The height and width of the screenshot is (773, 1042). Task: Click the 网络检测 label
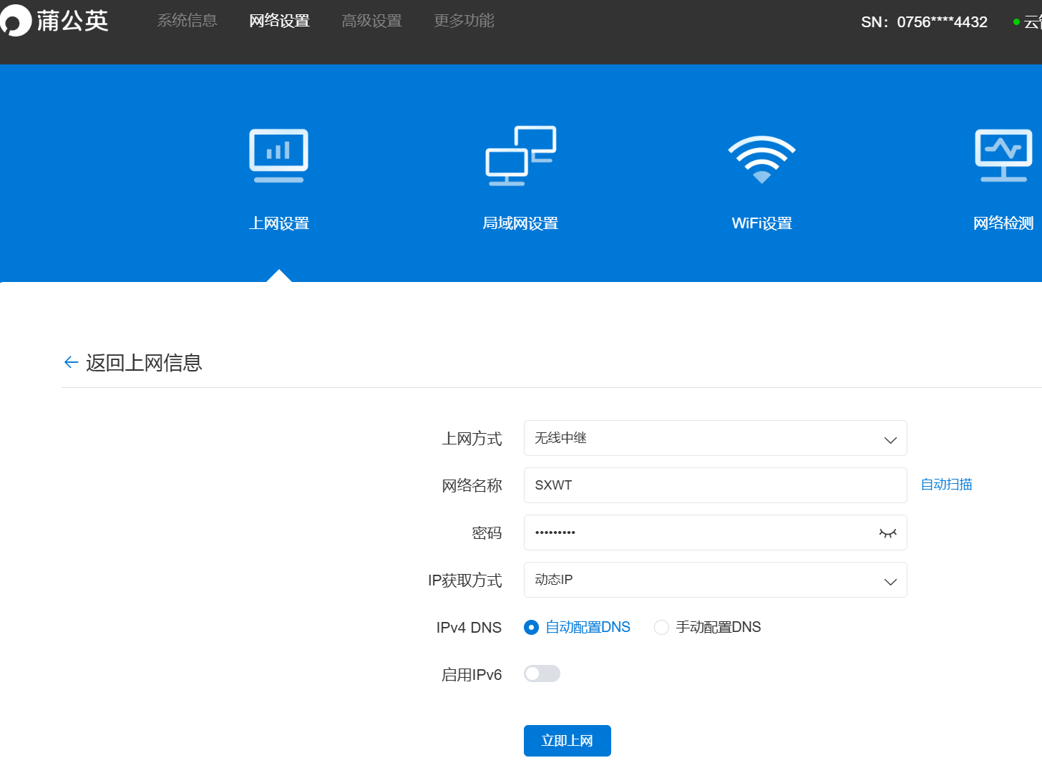1003,223
